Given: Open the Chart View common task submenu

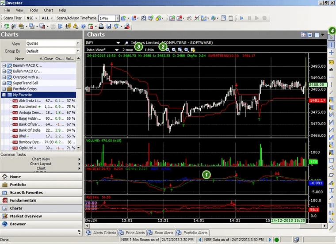Looking at the screenshot, I should pyautogui.click(x=41, y=159).
